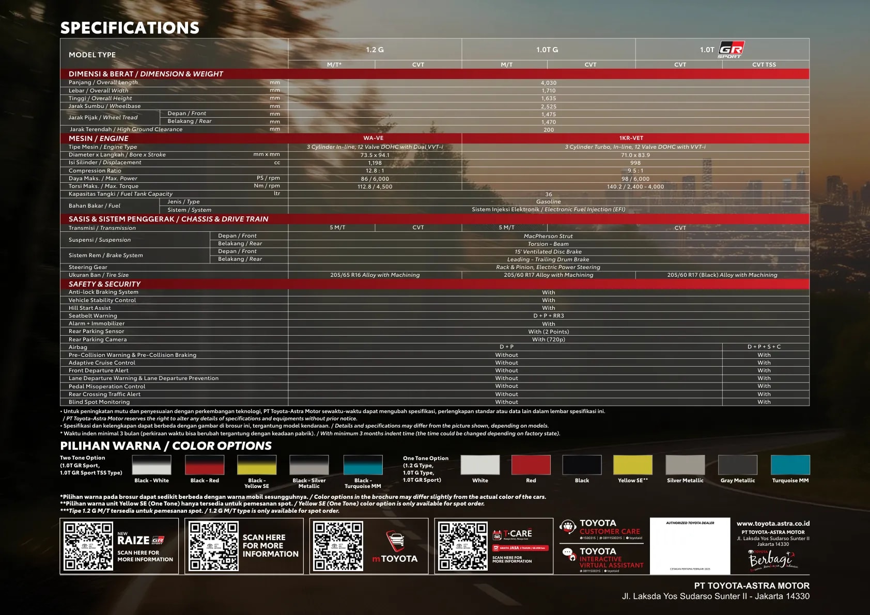Click the mToyota app logo
The width and height of the screenshot is (870, 615).
pyautogui.click(x=395, y=547)
